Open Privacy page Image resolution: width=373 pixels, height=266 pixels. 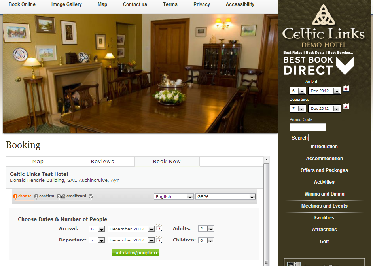click(202, 4)
